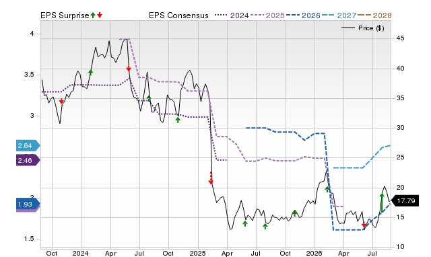Click the 2024 x-axis label

(x=81, y=253)
